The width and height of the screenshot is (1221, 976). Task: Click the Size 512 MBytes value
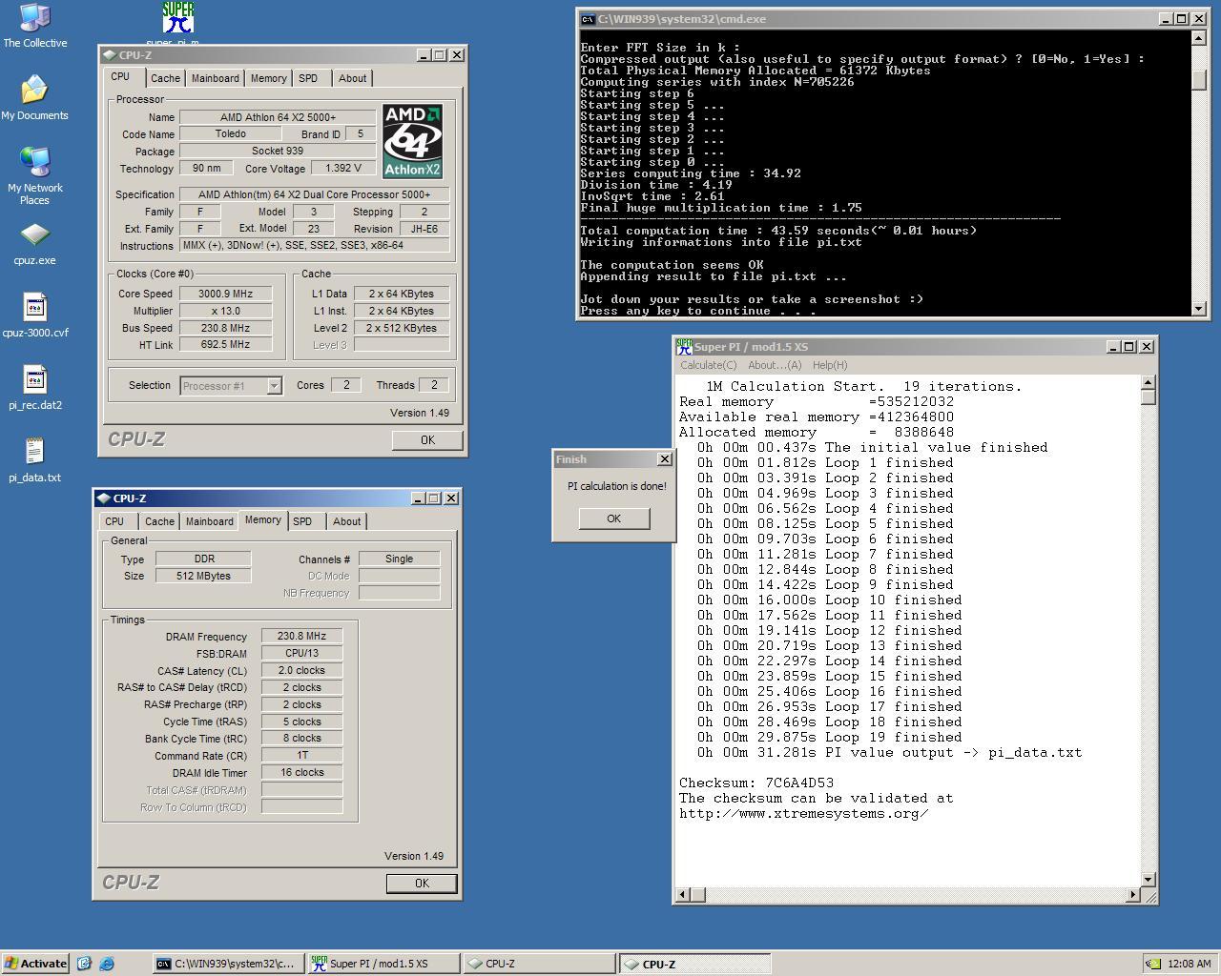pyautogui.click(x=203, y=576)
